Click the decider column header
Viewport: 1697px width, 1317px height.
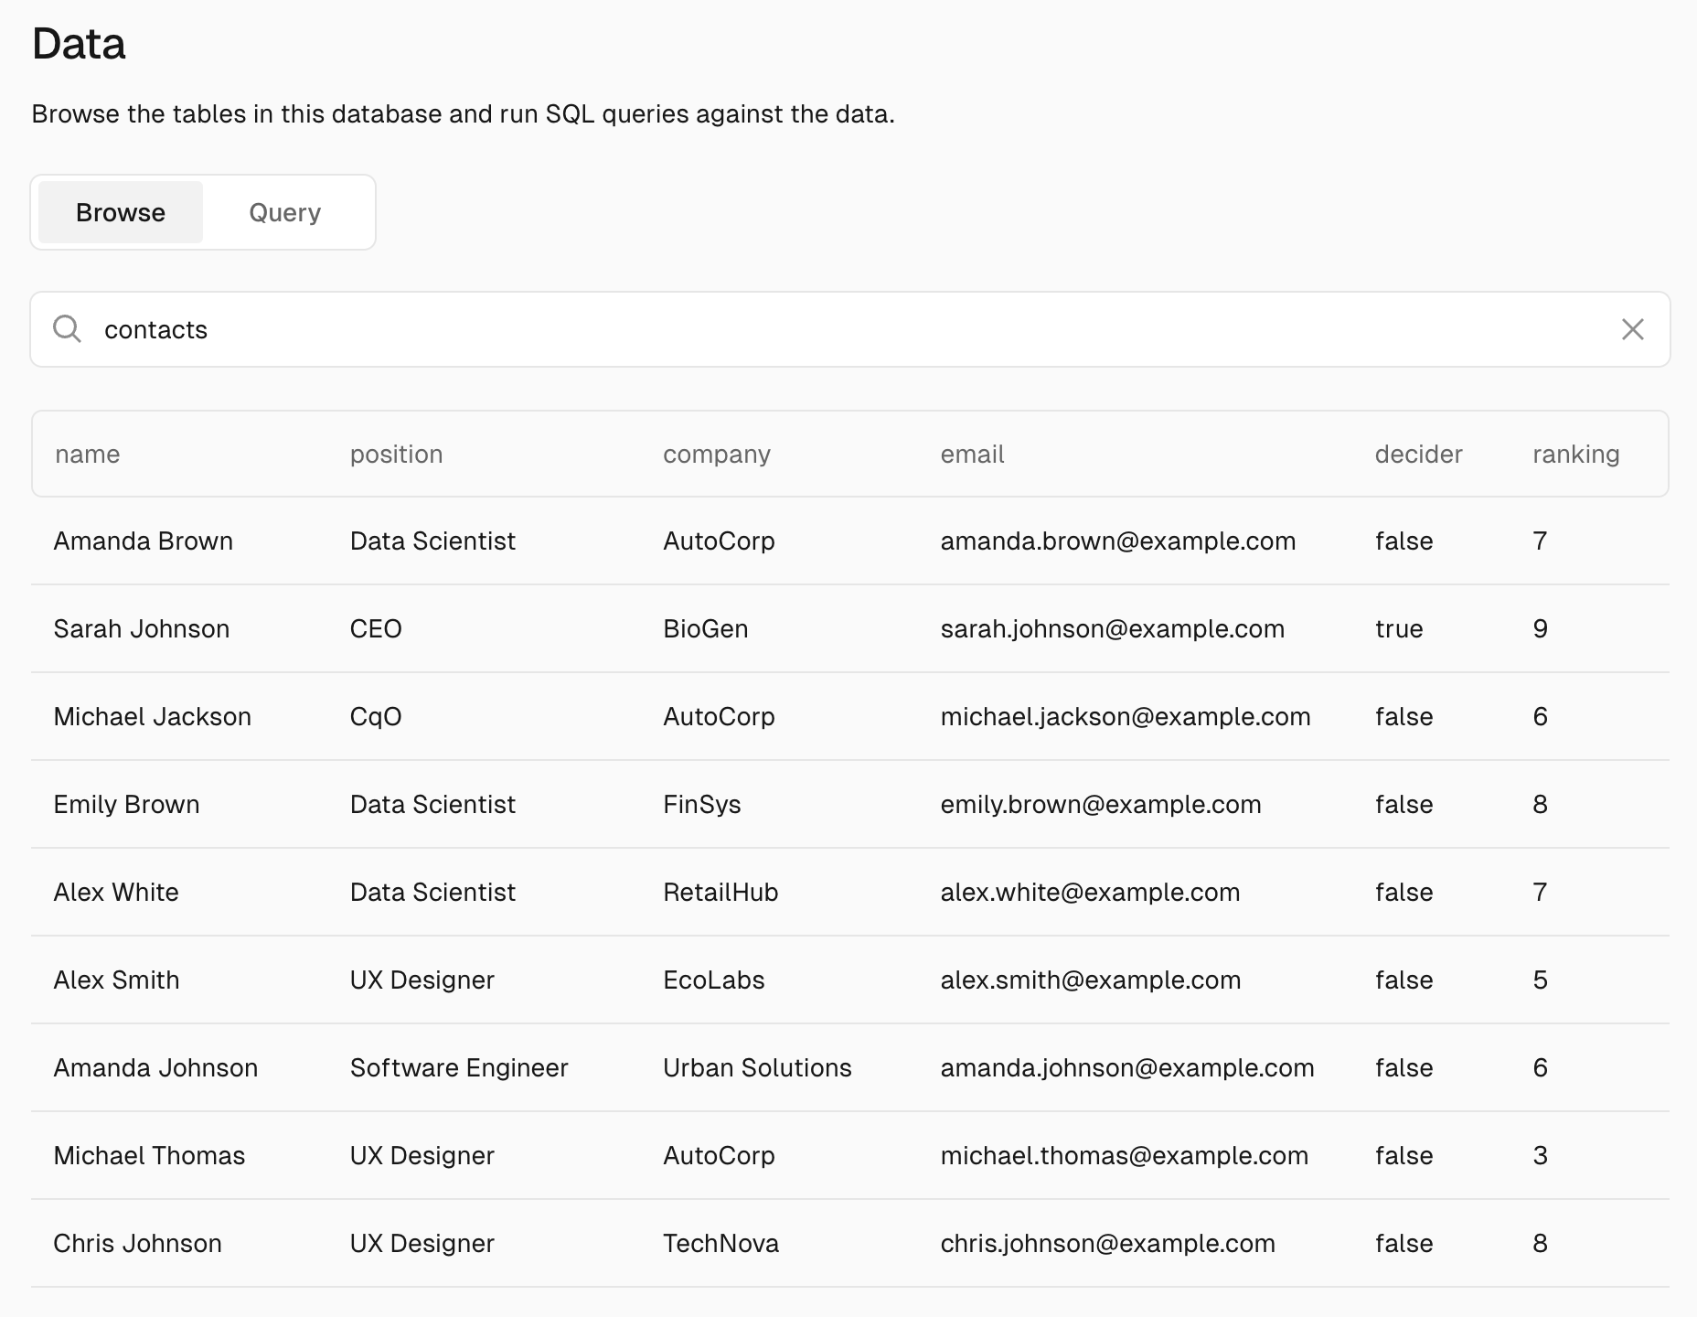tap(1418, 455)
